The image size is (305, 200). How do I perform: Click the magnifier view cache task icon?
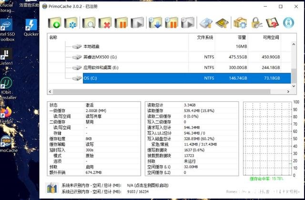pyautogui.click(x=89, y=22)
